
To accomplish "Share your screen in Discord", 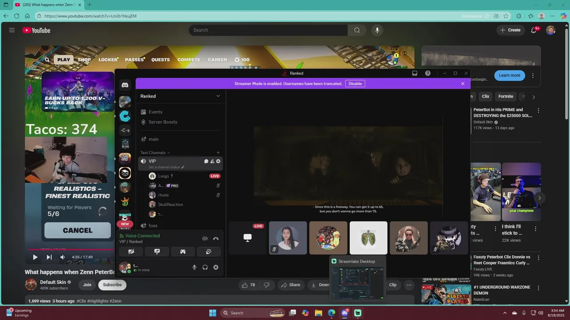I will (157, 252).
